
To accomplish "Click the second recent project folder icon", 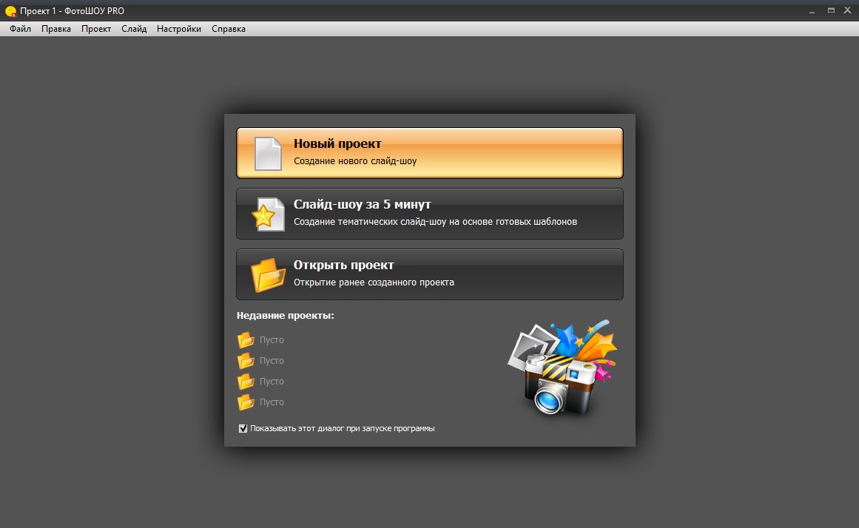I will tap(246, 361).
